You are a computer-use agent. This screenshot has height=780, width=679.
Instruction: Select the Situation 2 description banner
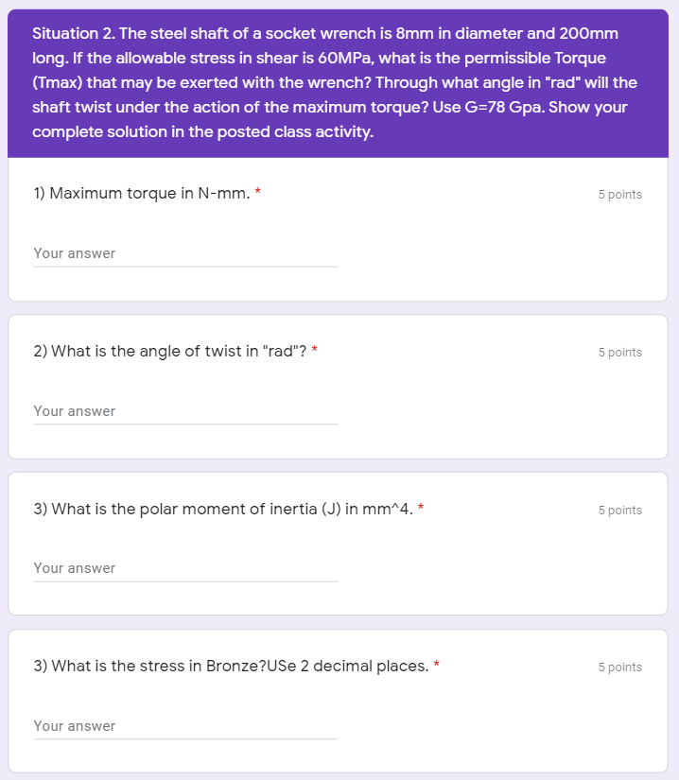[339, 82]
